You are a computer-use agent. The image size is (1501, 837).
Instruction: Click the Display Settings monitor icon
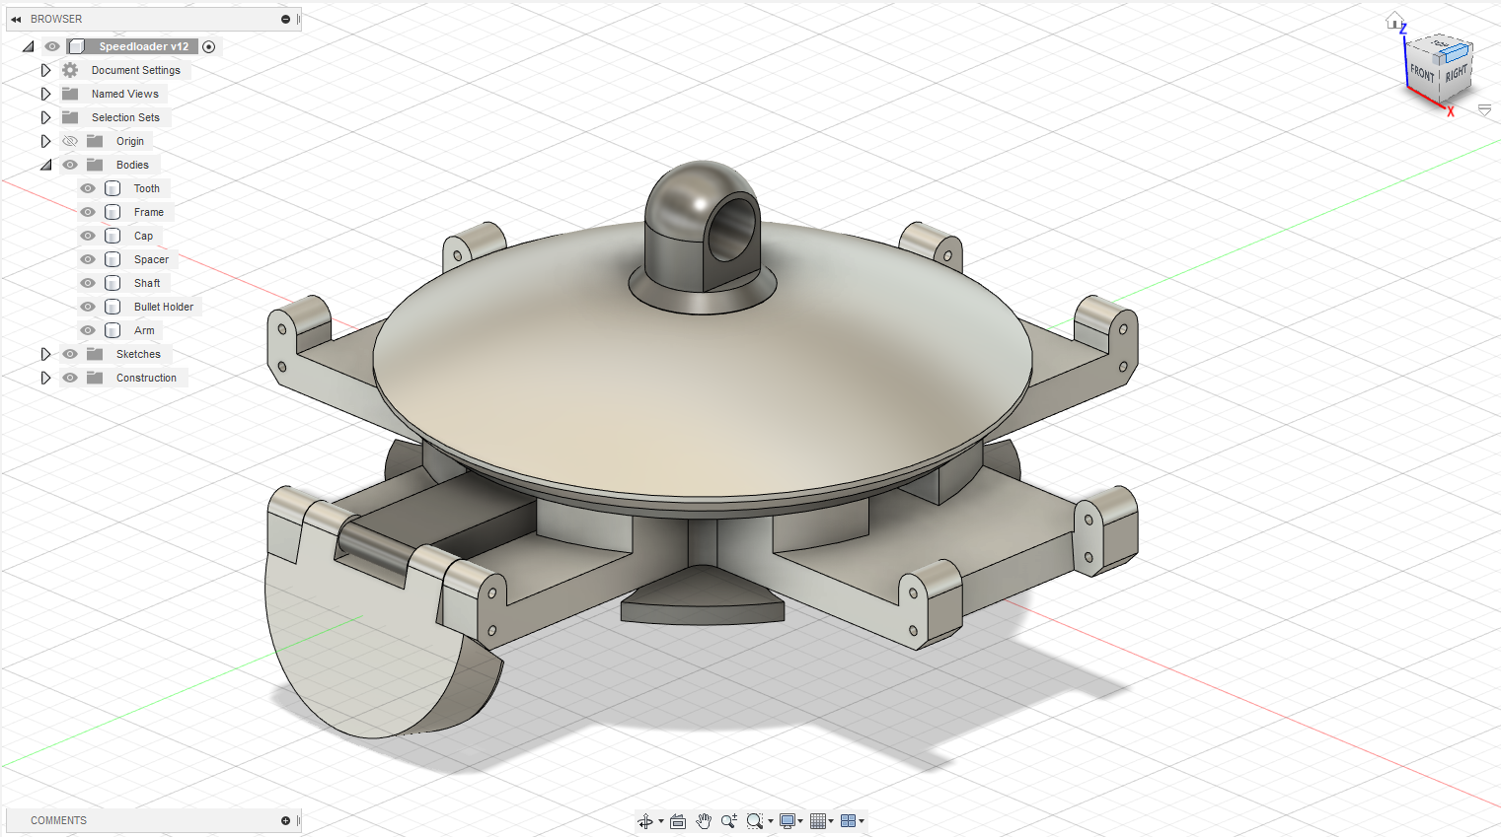click(788, 821)
